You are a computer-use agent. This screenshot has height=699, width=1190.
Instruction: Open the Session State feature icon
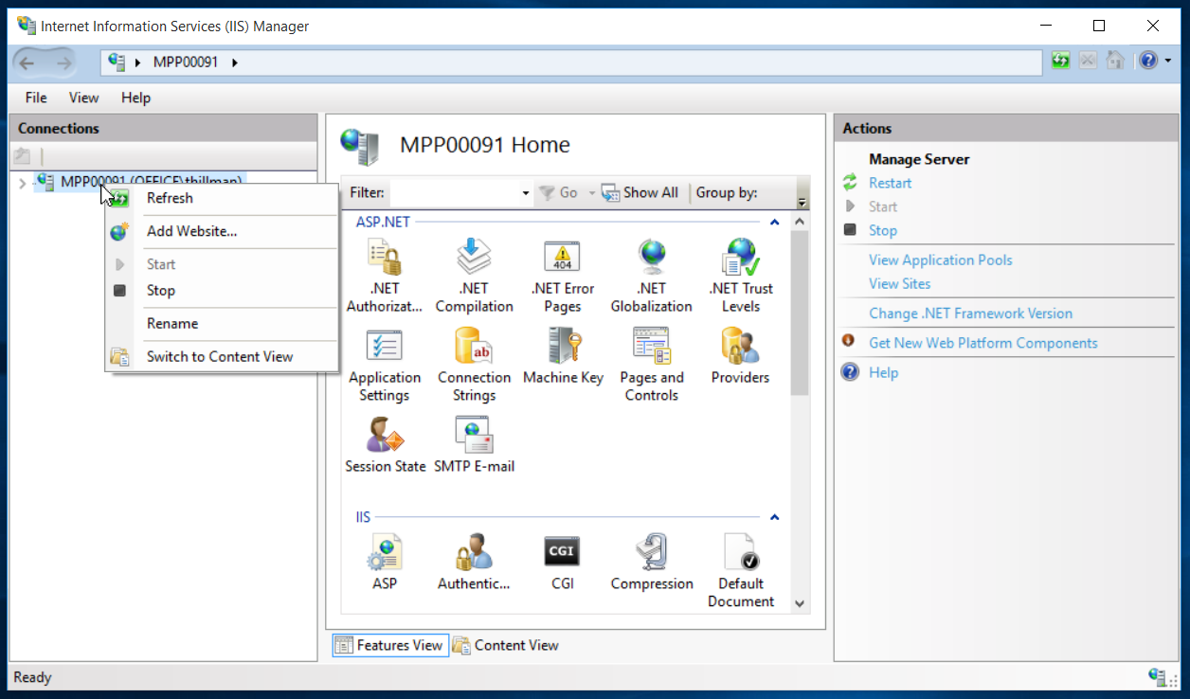click(385, 436)
